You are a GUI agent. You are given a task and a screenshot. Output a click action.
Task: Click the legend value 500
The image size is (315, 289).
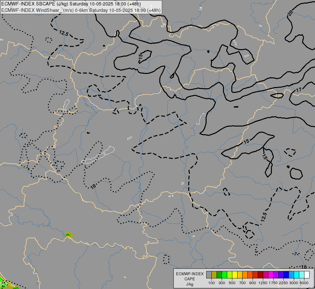pos(232,283)
